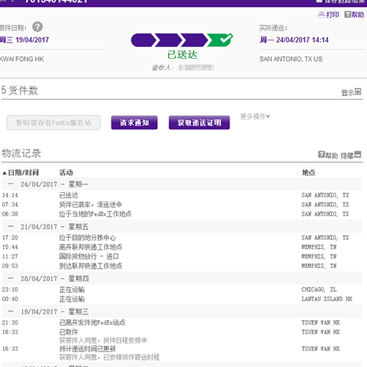Collapse the 20/04/2017 星期四 group
Image resolution: width=367 pixels, height=367 pixels.
[x=11, y=278]
